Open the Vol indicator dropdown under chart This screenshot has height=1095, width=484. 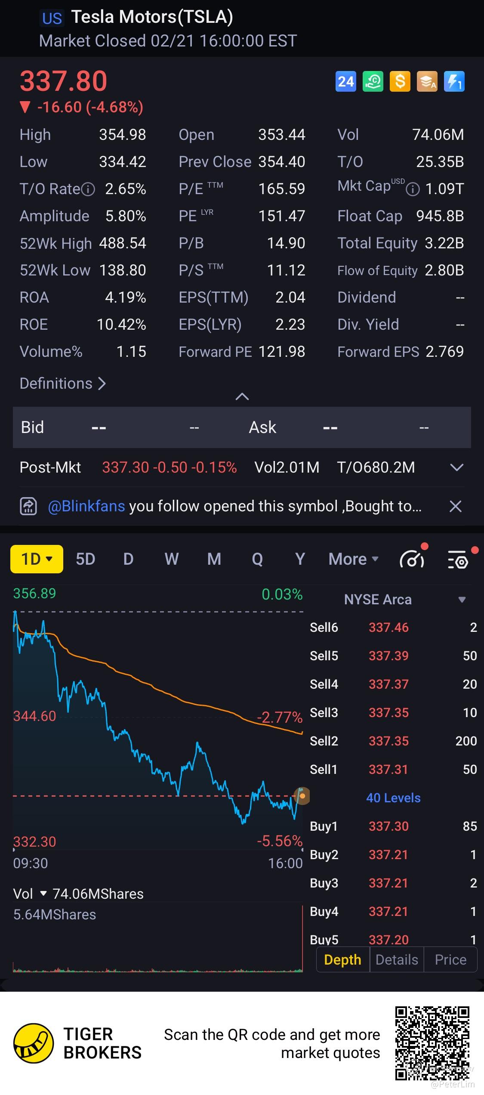[x=43, y=894]
